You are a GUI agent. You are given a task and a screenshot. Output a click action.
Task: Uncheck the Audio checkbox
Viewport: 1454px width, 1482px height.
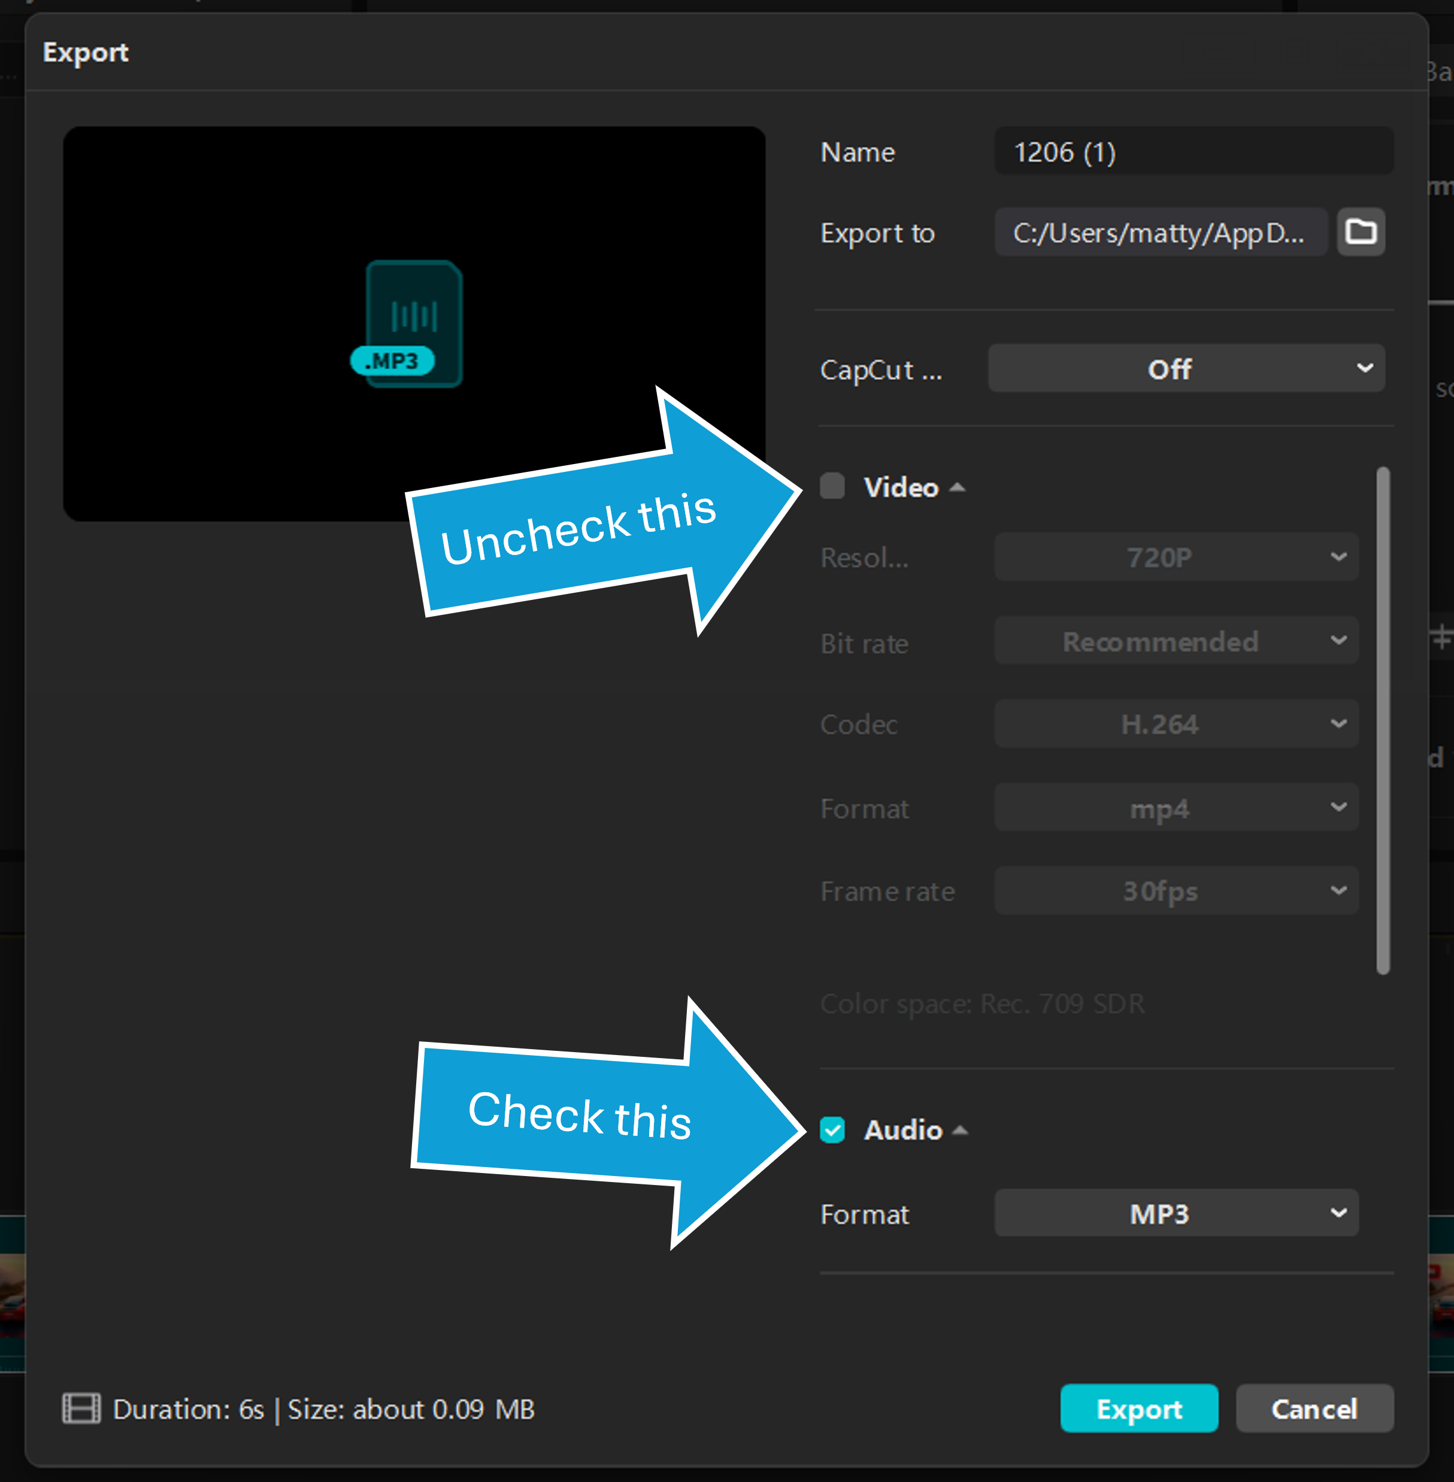coord(832,1129)
